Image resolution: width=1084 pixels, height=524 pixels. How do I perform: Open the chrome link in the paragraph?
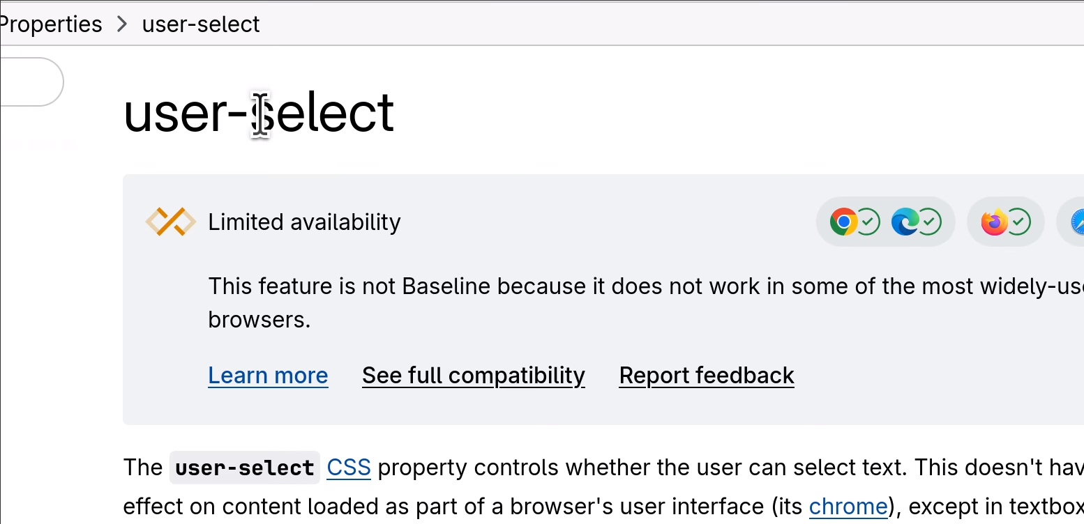848,507
